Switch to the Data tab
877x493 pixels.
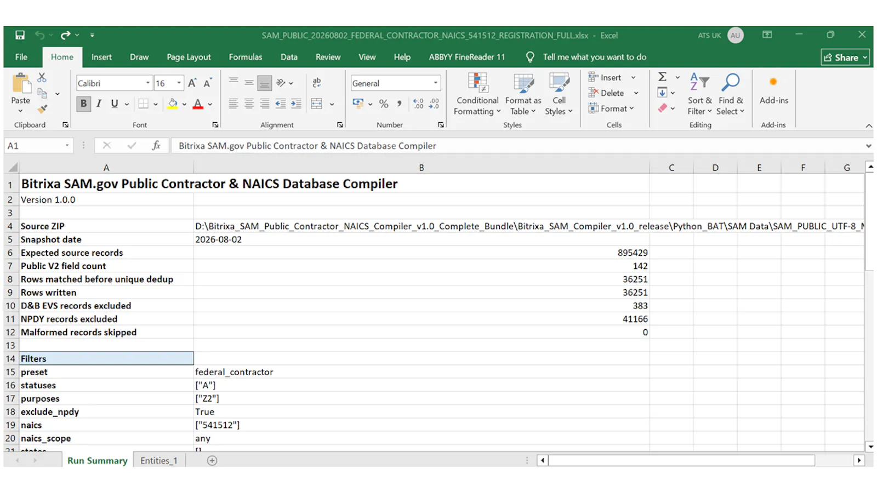289,57
